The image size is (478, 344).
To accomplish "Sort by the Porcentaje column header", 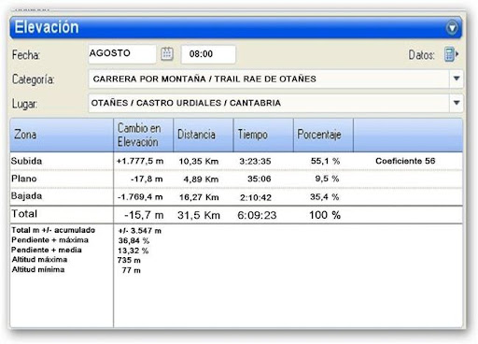I will click(x=323, y=135).
